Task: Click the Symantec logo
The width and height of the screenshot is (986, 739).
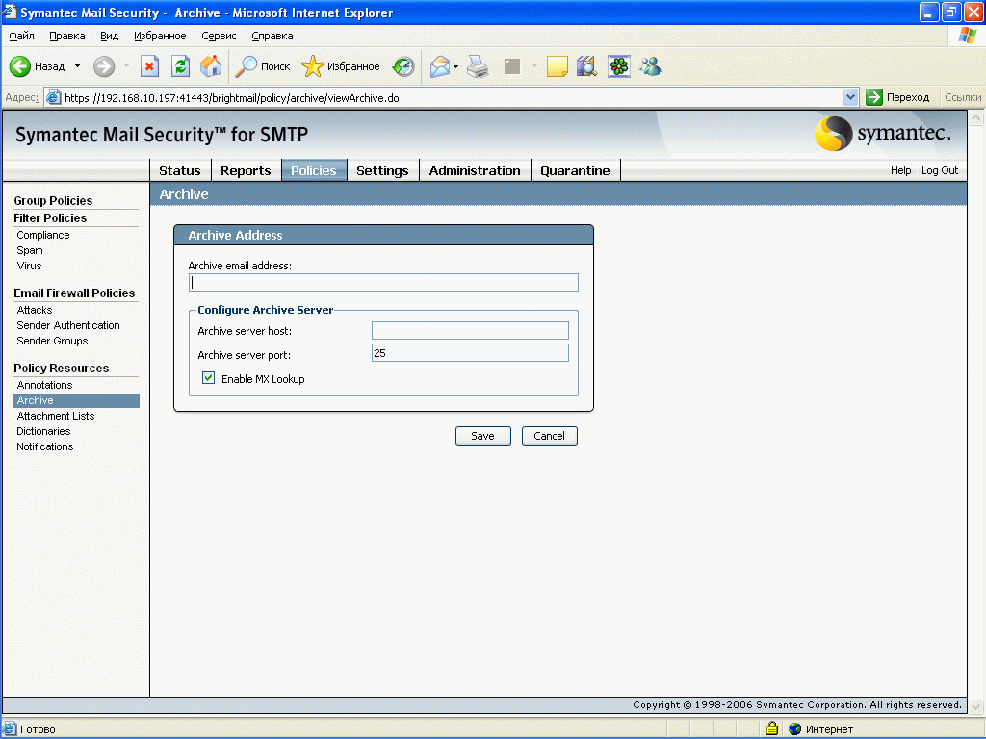Action: coord(882,134)
